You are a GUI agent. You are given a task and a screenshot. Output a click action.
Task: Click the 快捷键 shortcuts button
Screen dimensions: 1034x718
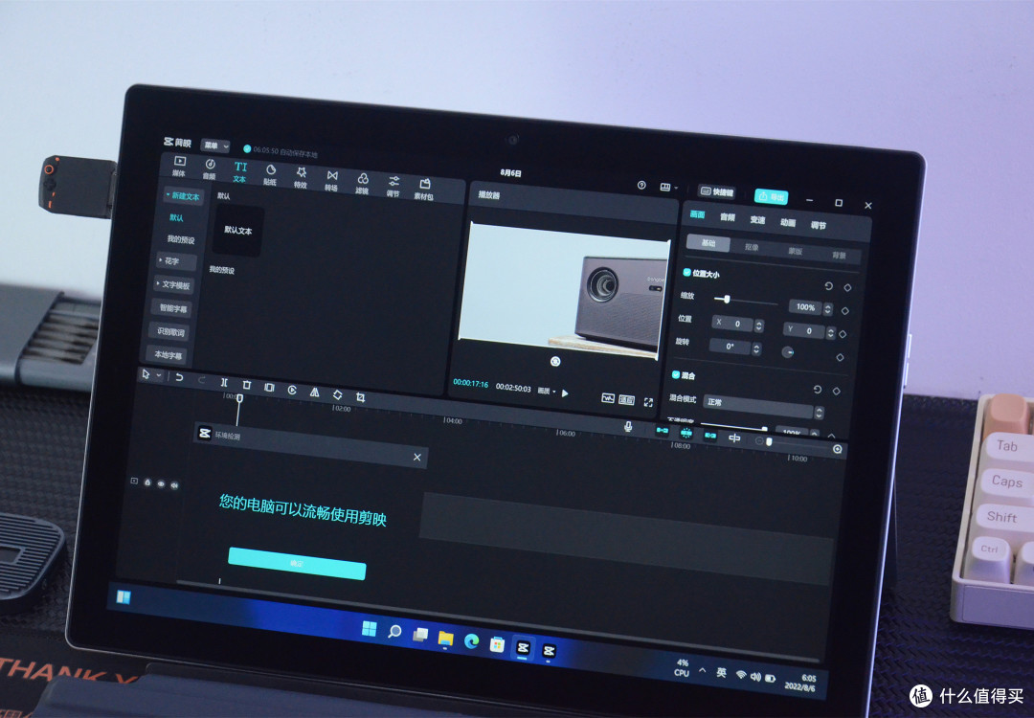tap(716, 191)
